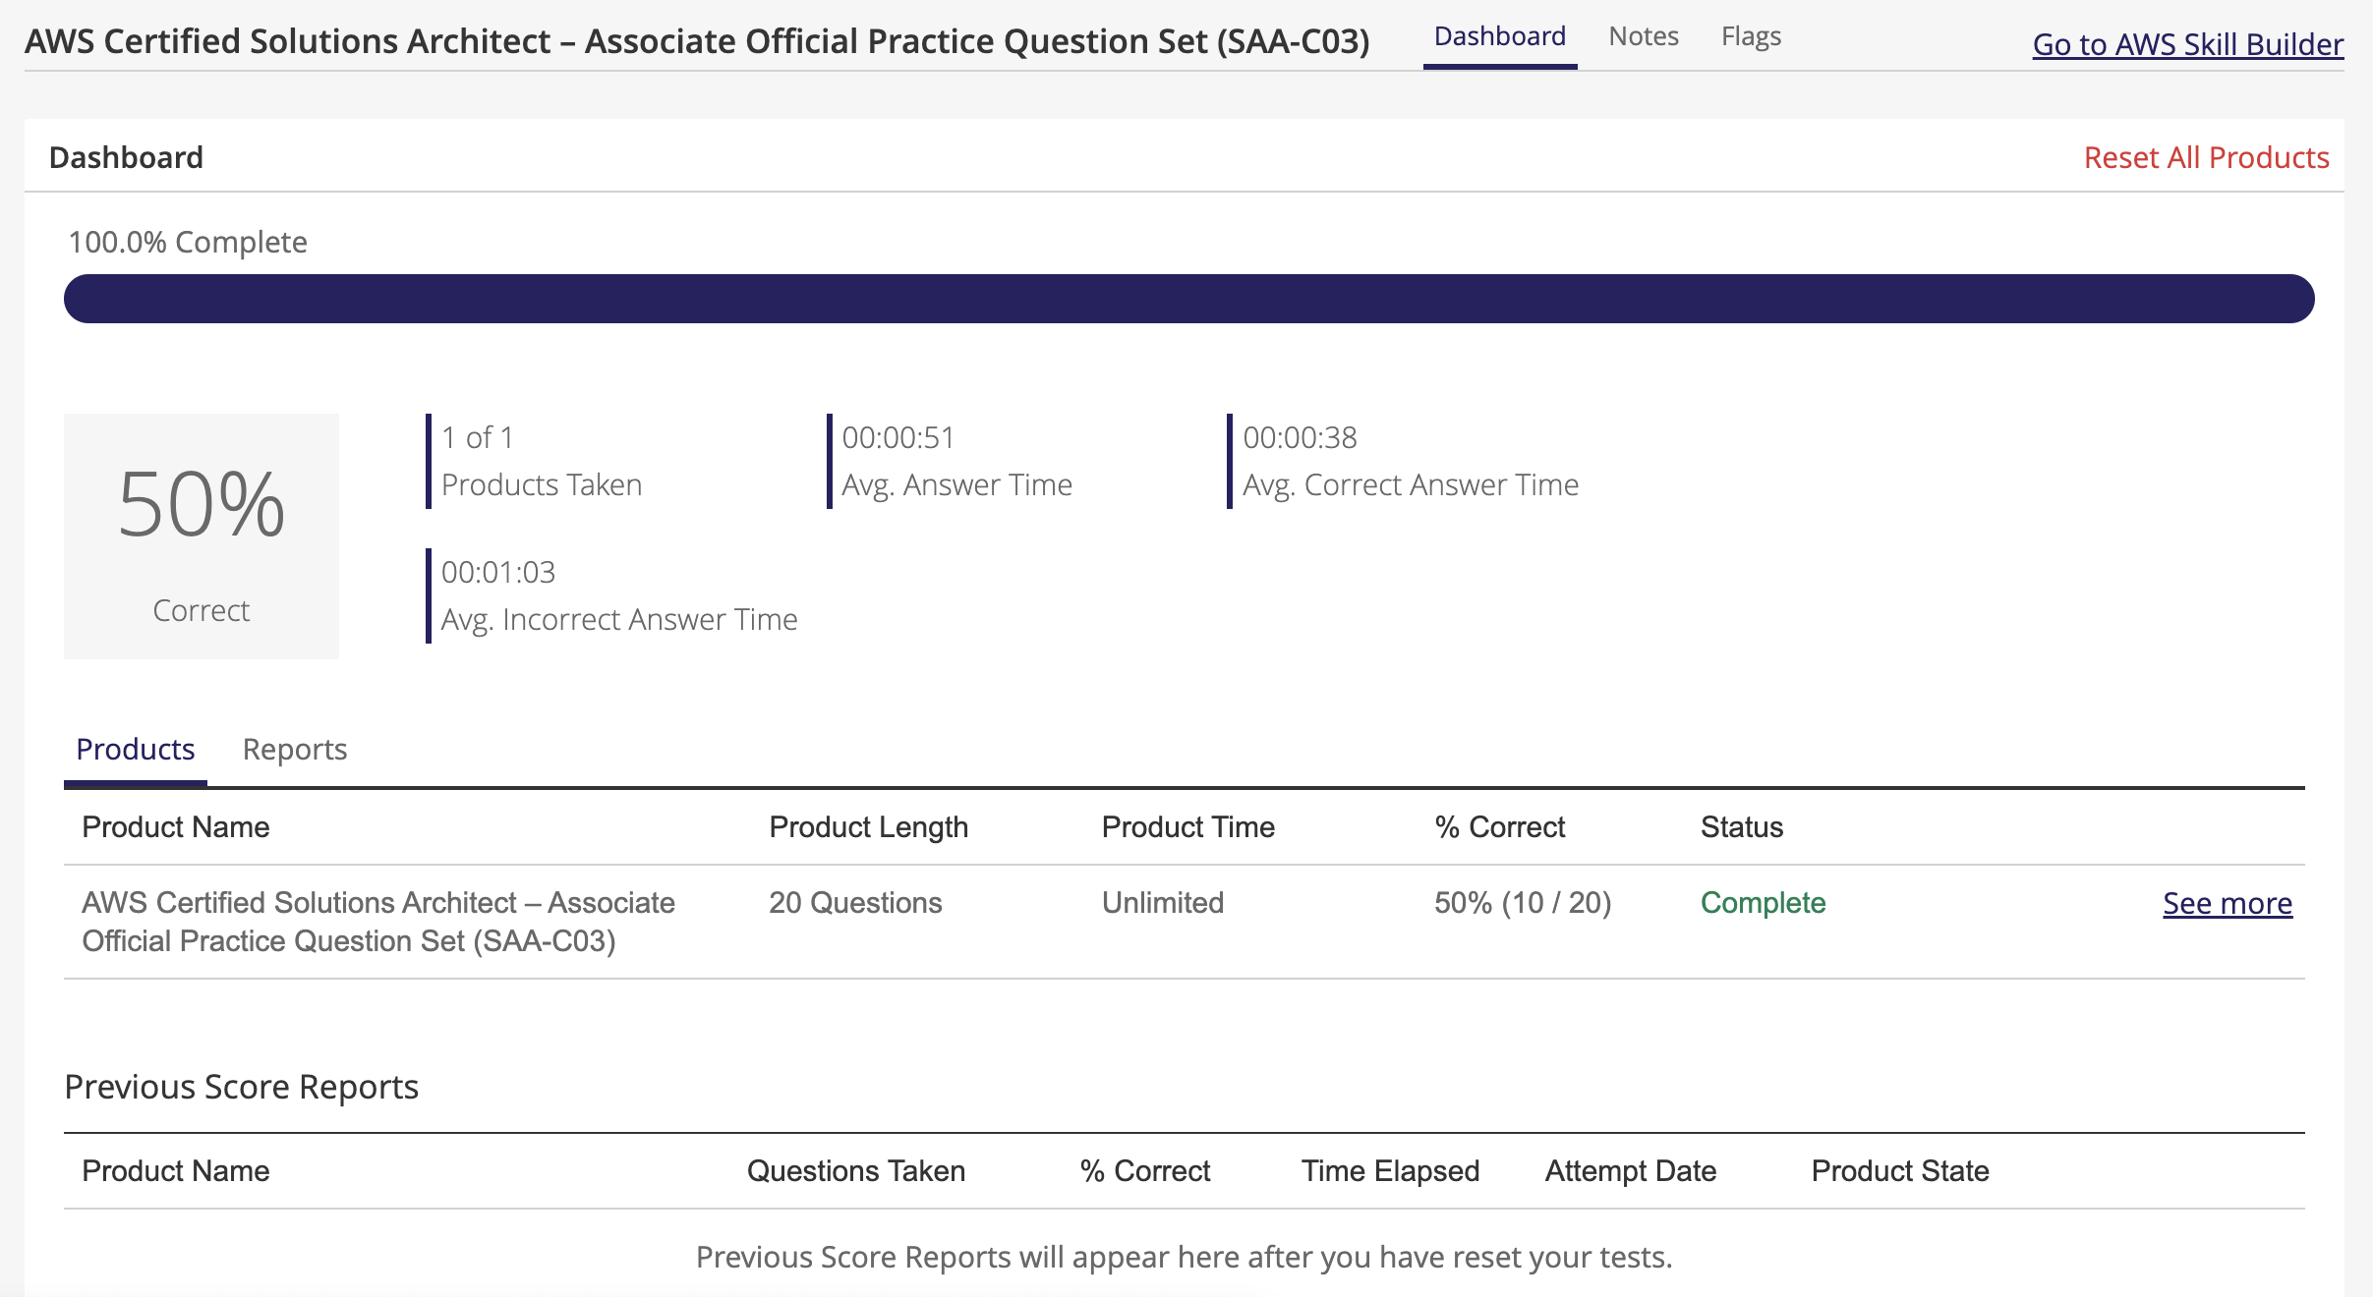Open See more for the practice set
The height and width of the screenshot is (1297, 2373).
[2228, 903]
